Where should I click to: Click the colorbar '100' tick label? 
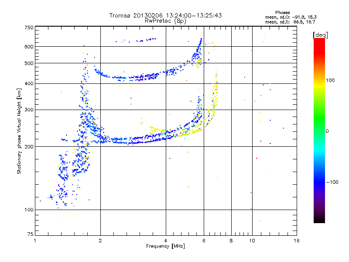330,80
